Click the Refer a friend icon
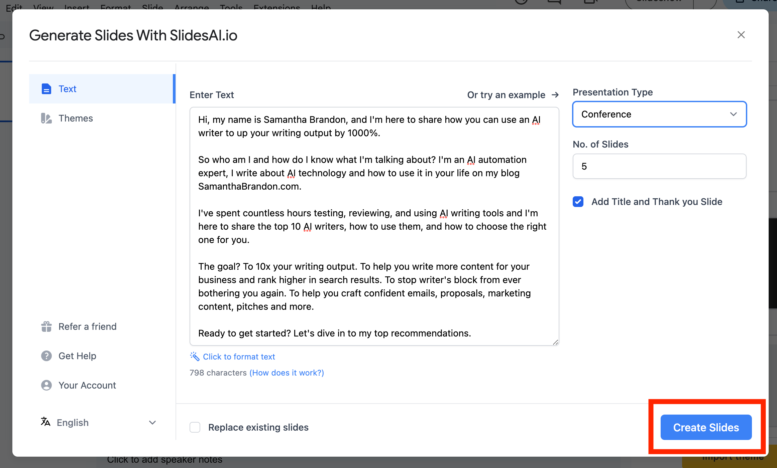 click(46, 326)
